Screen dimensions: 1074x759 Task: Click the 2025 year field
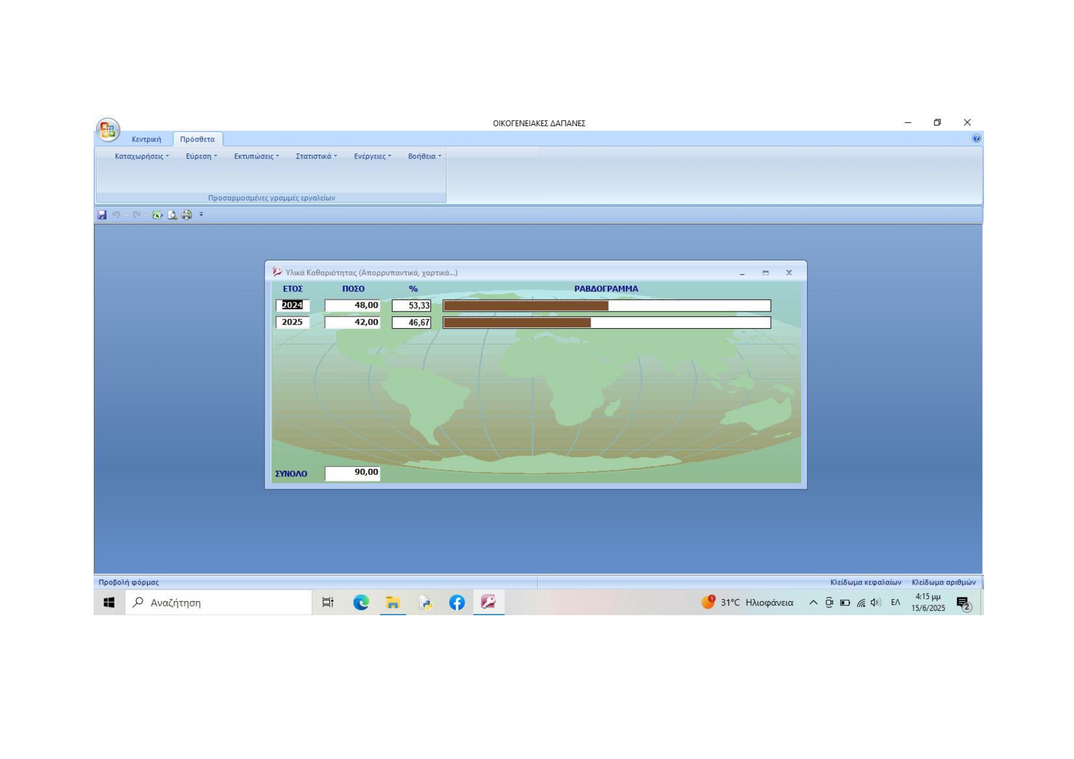(x=293, y=323)
